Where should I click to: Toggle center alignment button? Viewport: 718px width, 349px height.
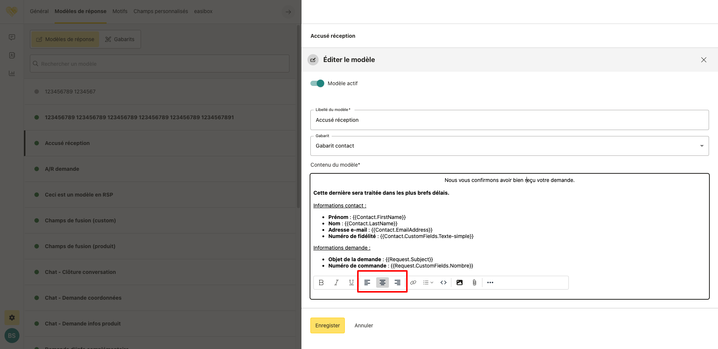coord(382,282)
